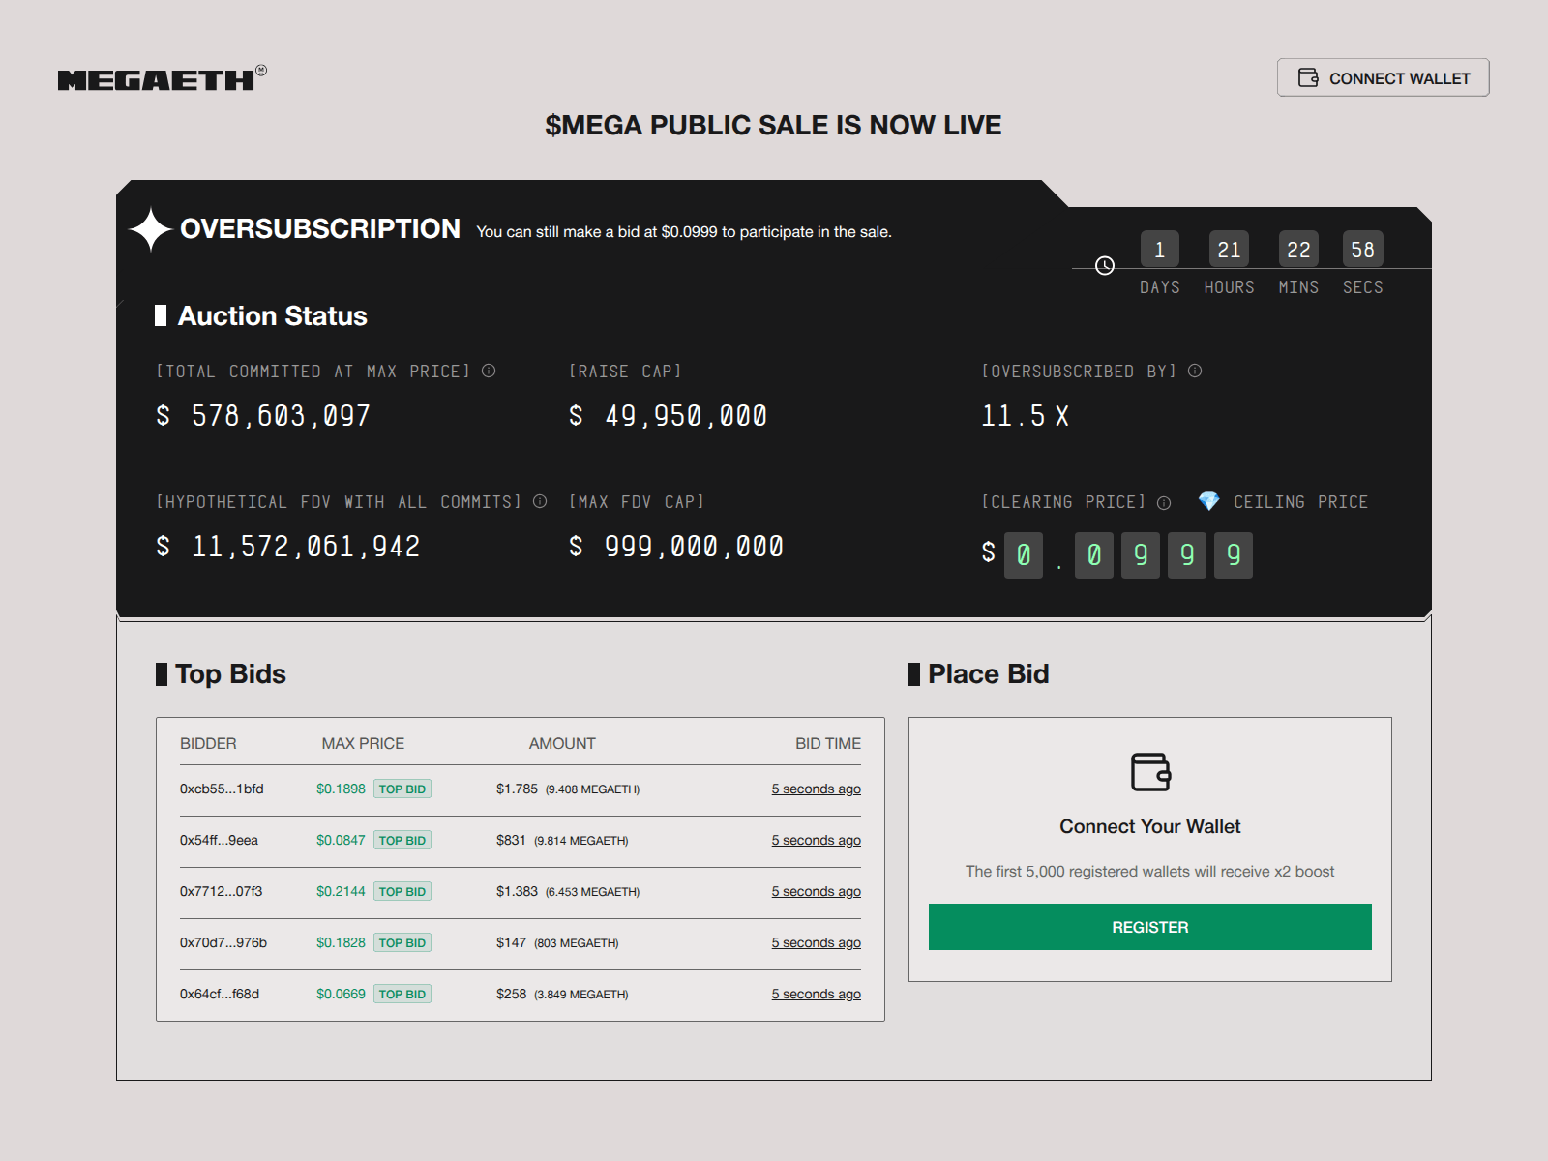1548x1161 pixels.
Task: Click the clearing price digit display
Action: click(x=1127, y=554)
